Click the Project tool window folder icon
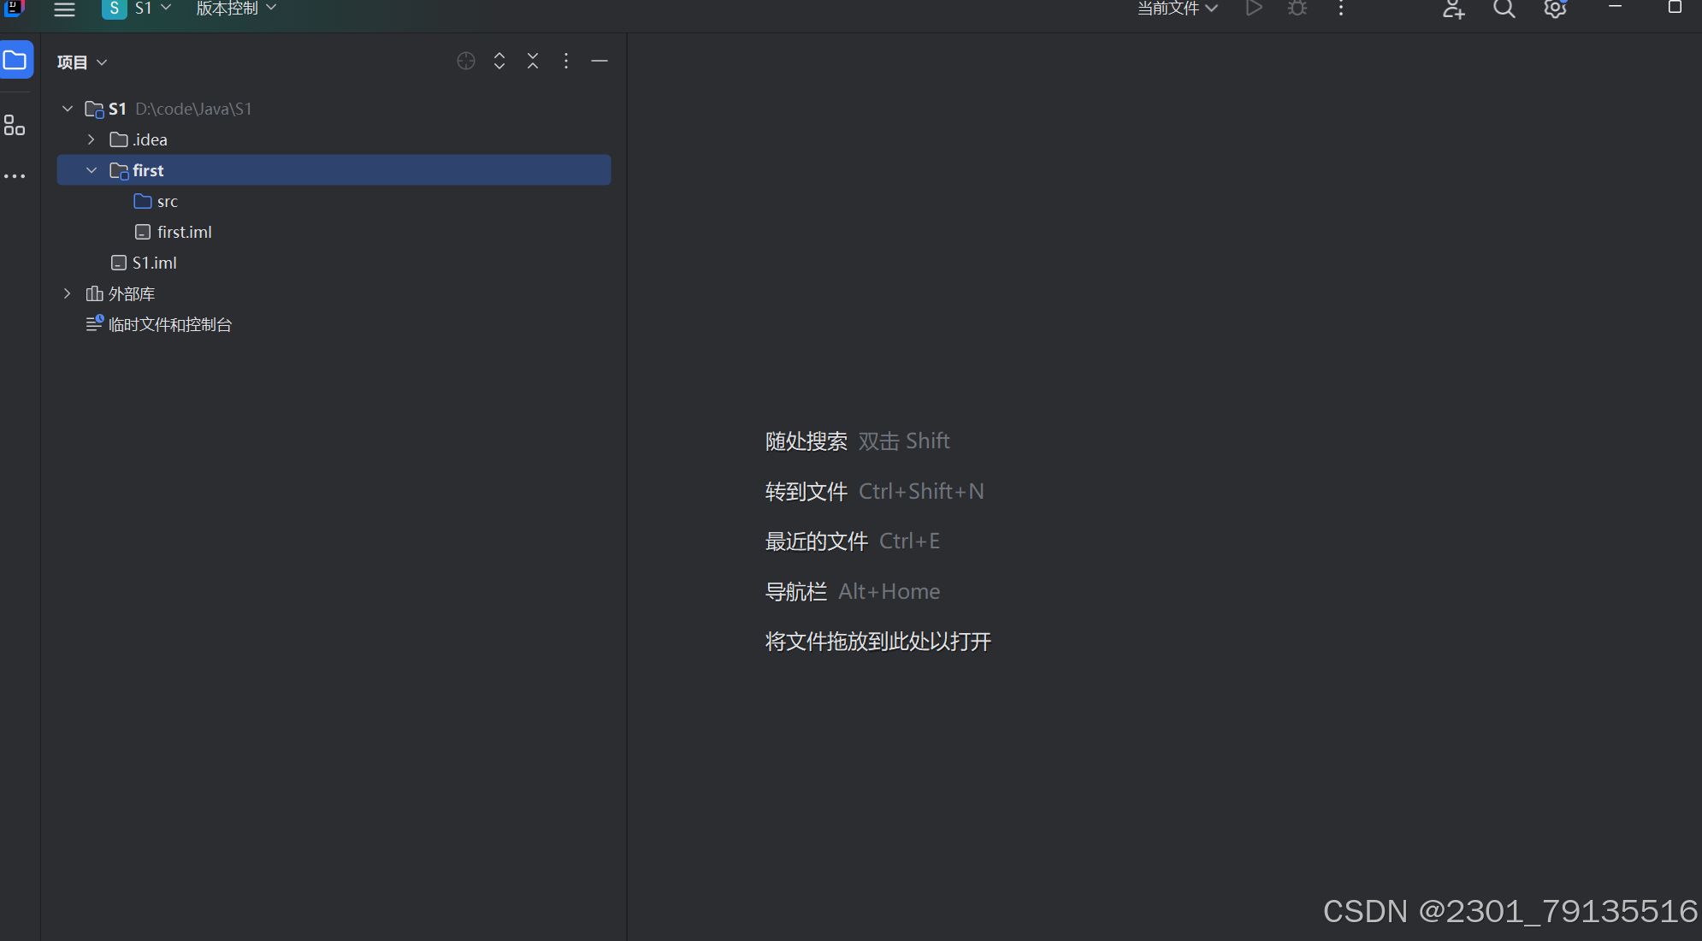Image resolution: width=1702 pixels, height=941 pixels. click(x=15, y=61)
